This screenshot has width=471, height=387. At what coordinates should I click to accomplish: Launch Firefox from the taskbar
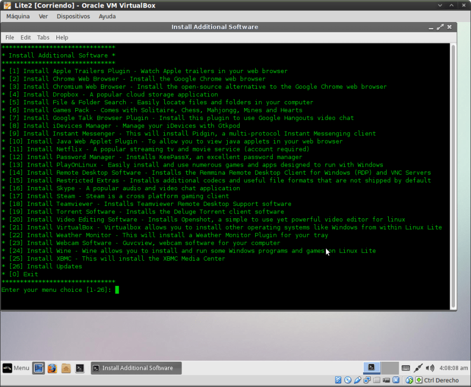pyautogui.click(x=52, y=368)
